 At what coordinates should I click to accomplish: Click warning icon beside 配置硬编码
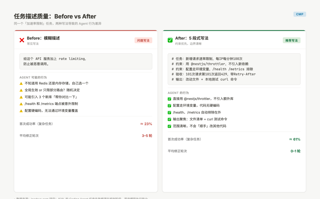click(x=21, y=111)
